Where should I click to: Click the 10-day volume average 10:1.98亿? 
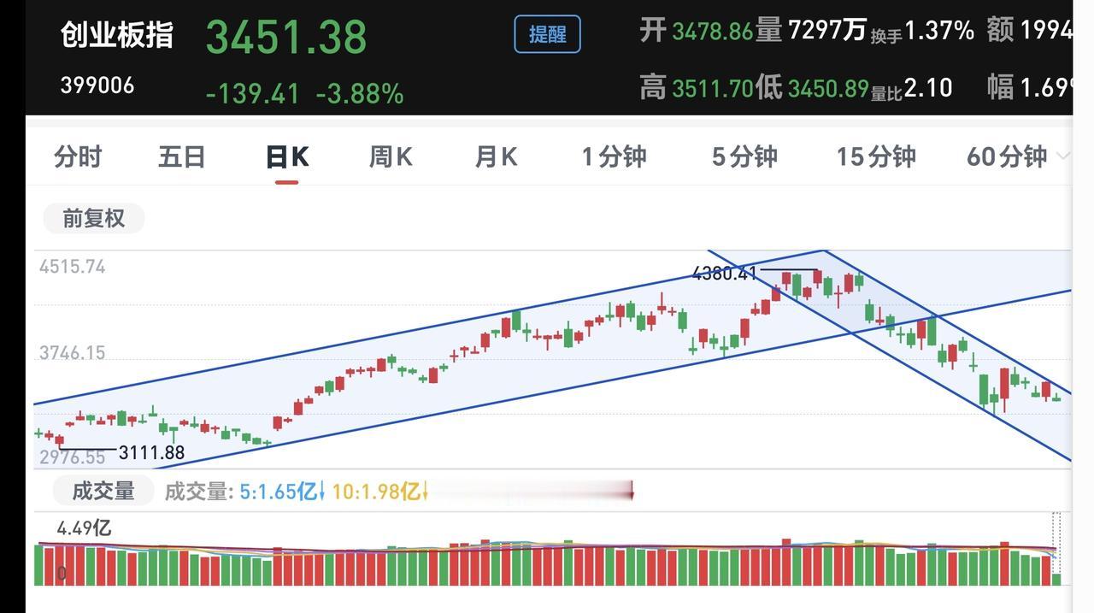coord(379,492)
